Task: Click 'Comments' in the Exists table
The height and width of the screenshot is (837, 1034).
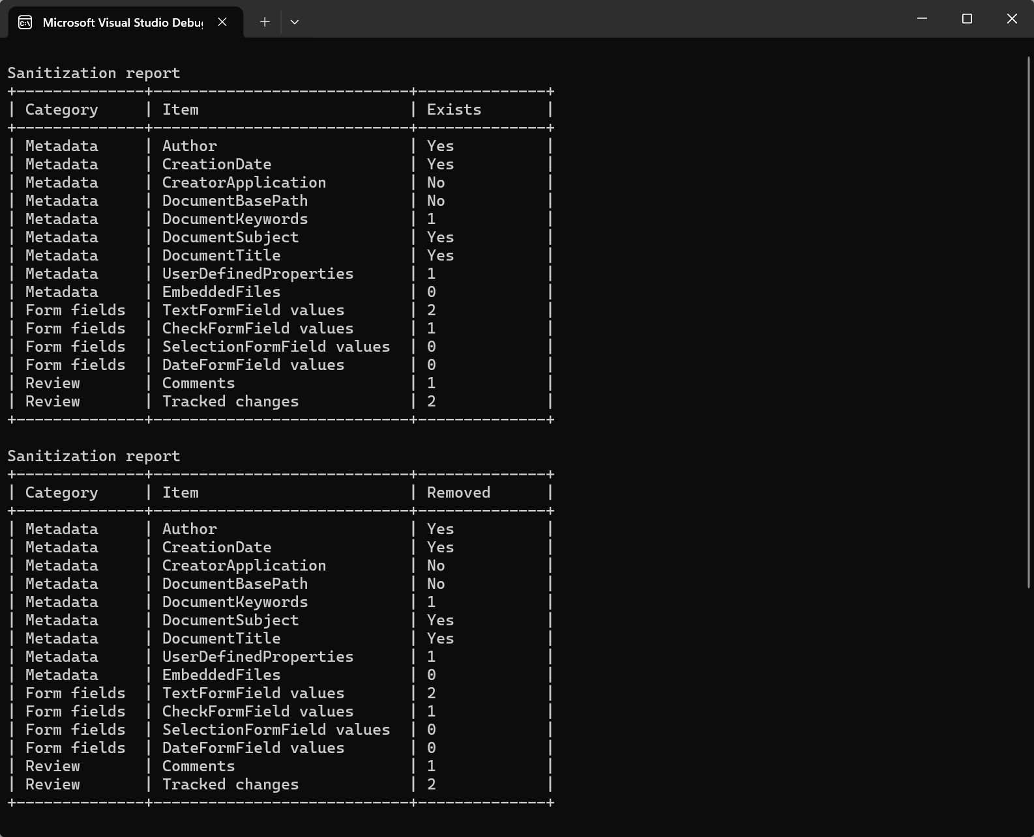Action: pos(199,383)
